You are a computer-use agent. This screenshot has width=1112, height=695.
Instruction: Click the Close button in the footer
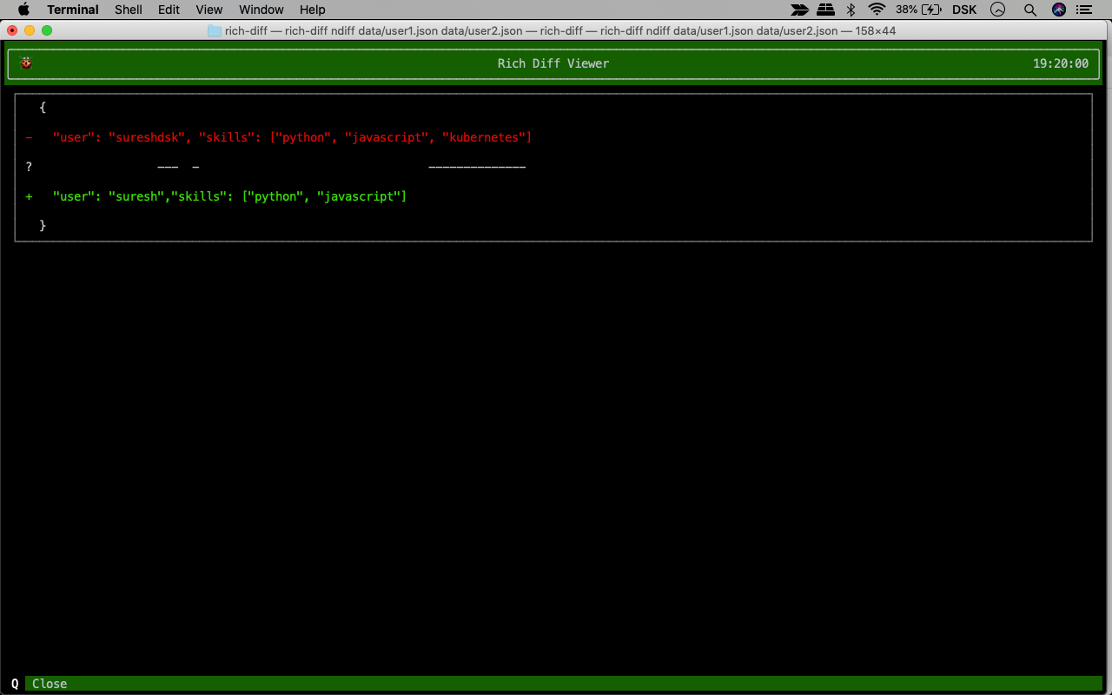click(49, 684)
